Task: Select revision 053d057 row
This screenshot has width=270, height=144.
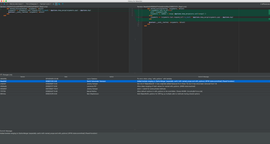Action: point(135,89)
